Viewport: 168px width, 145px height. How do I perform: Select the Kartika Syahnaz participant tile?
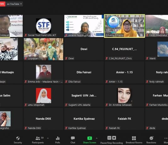(84, 119)
